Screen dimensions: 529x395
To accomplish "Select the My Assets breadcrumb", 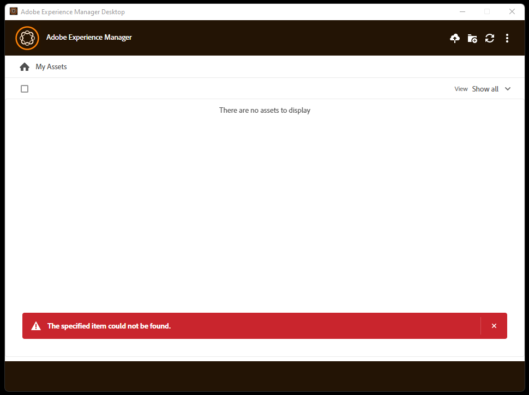I will pyautogui.click(x=51, y=66).
